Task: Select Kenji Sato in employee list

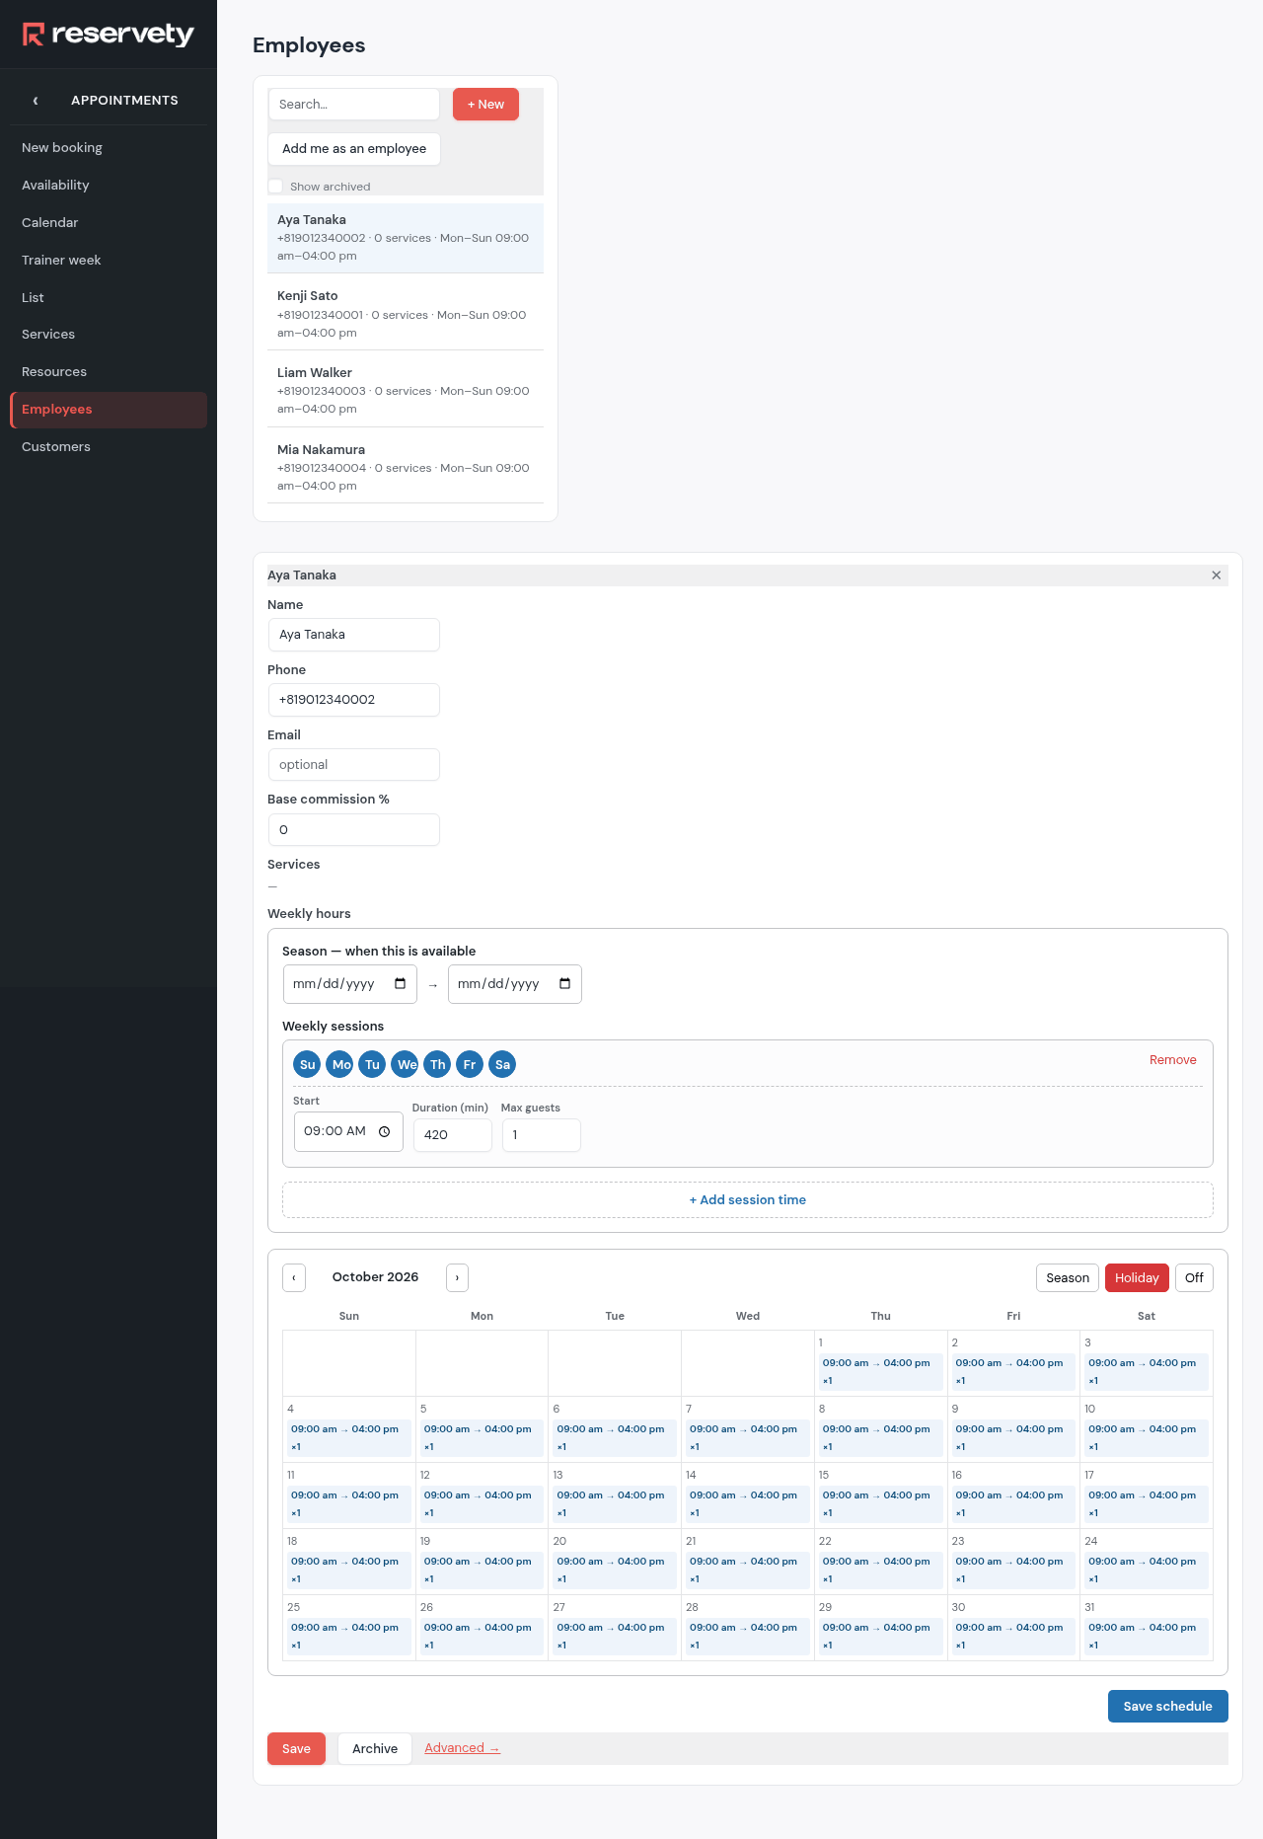Action: (406, 313)
